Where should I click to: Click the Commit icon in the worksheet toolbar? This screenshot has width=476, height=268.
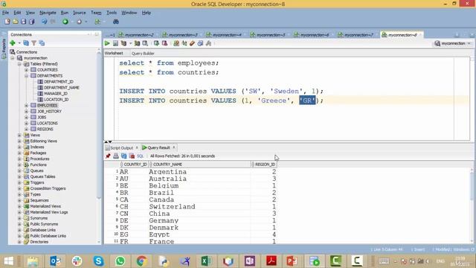[156, 43]
